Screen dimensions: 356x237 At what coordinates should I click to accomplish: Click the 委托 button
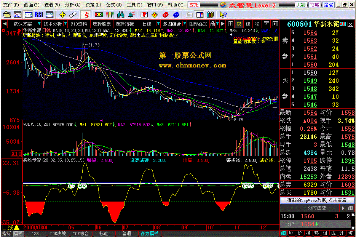[x=194, y=5]
